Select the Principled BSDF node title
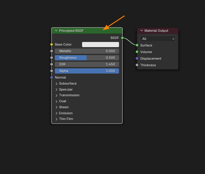 [x=71, y=31]
